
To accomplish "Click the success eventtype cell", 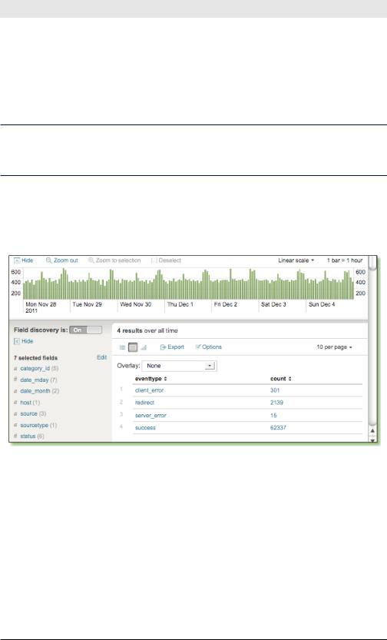I will click(x=145, y=428).
